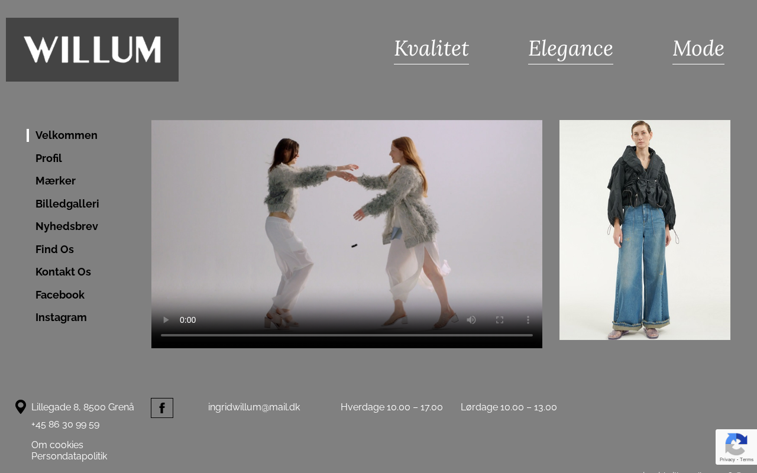Open video more options menu
Image resolution: width=757 pixels, height=473 pixels.
point(528,320)
